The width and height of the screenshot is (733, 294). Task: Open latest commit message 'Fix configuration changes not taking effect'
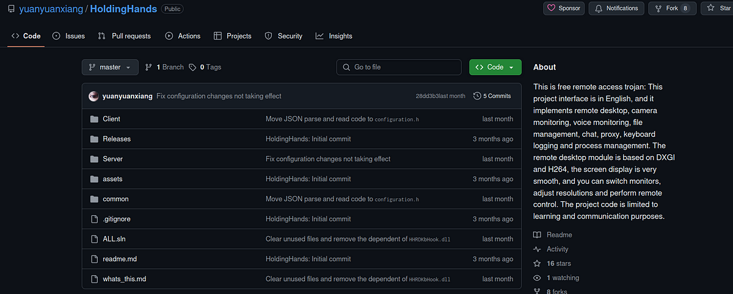tap(219, 96)
